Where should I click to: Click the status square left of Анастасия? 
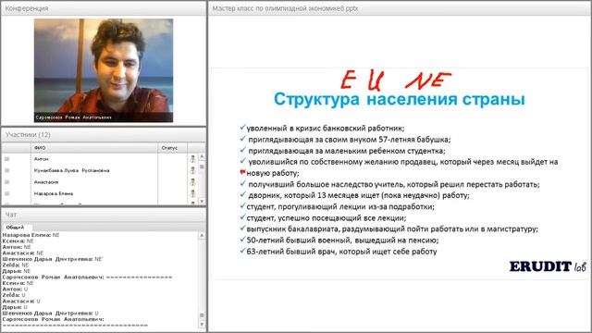(6, 182)
